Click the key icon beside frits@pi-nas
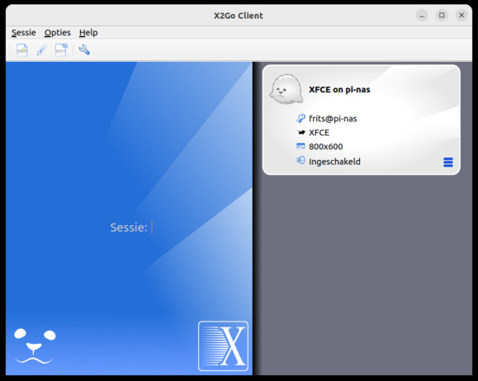This screenshot has width=478, height=381. [301, 118]
